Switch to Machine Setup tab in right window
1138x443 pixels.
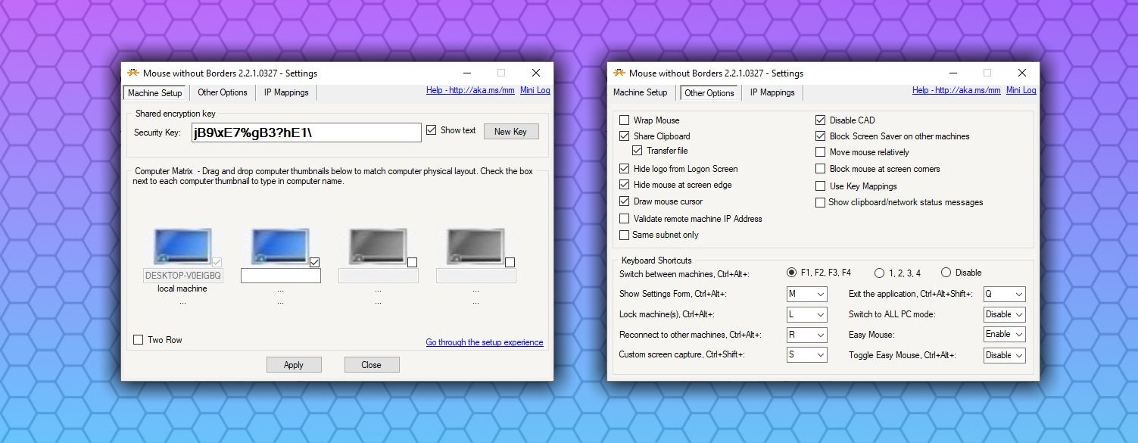pos(641,92)
